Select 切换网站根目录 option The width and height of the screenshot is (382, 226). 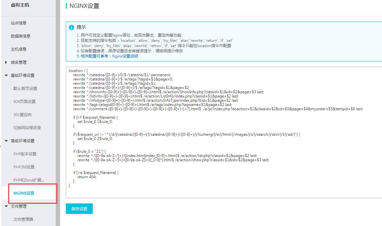point(27,128)
